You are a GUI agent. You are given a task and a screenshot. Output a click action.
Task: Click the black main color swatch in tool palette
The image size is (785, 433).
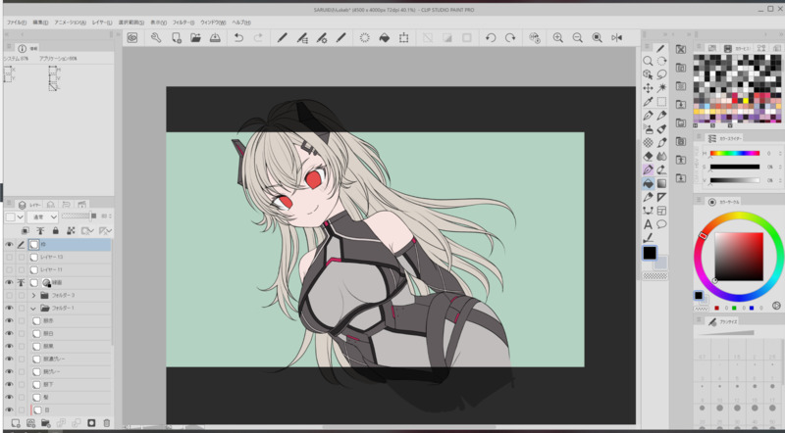point(650,253)
